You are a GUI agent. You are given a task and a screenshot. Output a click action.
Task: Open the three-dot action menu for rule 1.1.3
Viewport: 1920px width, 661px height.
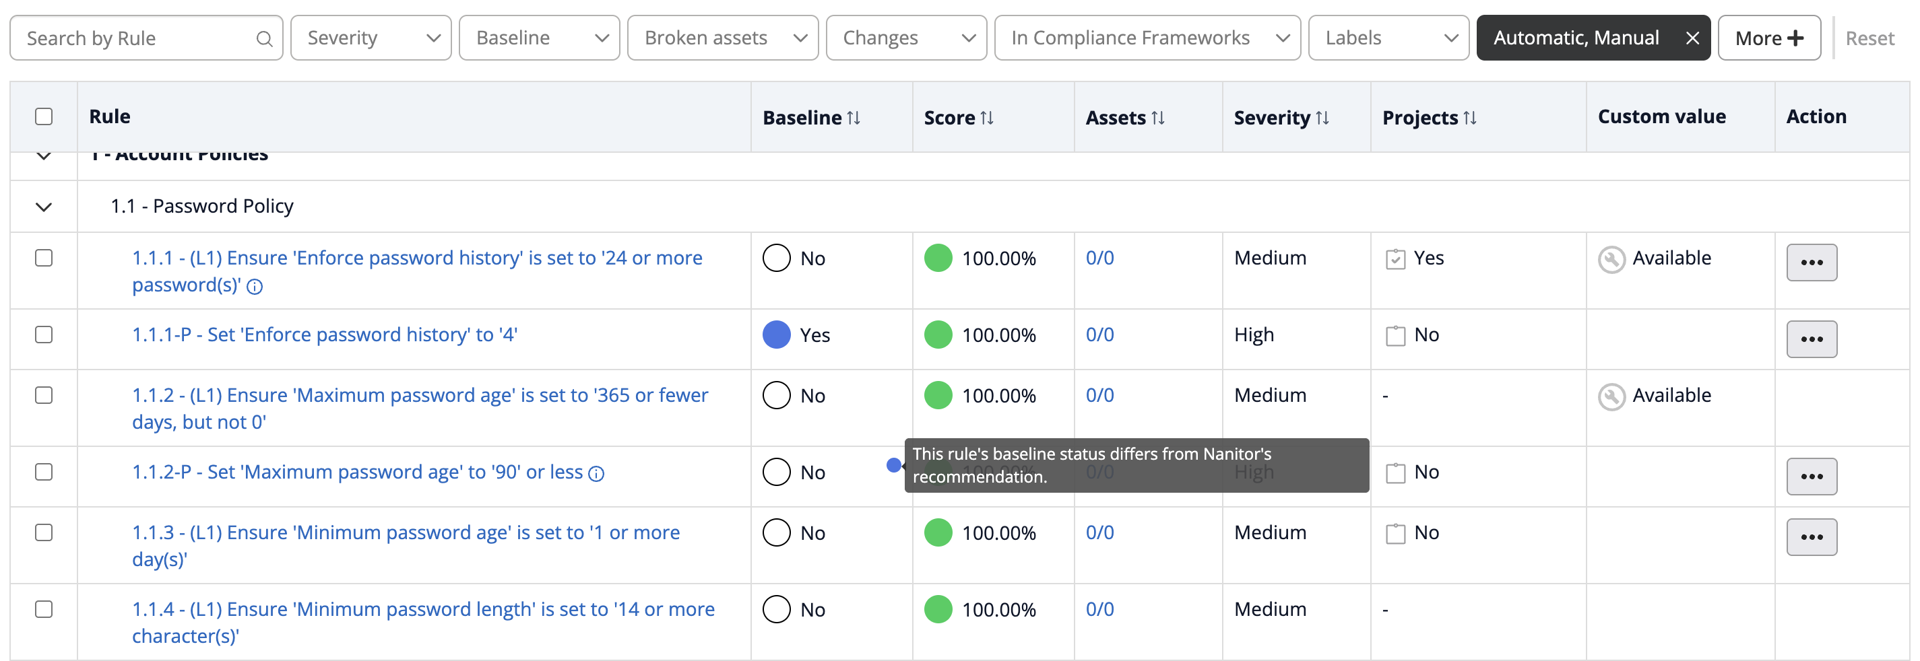pyautogui.click(x=1811, y=536)
